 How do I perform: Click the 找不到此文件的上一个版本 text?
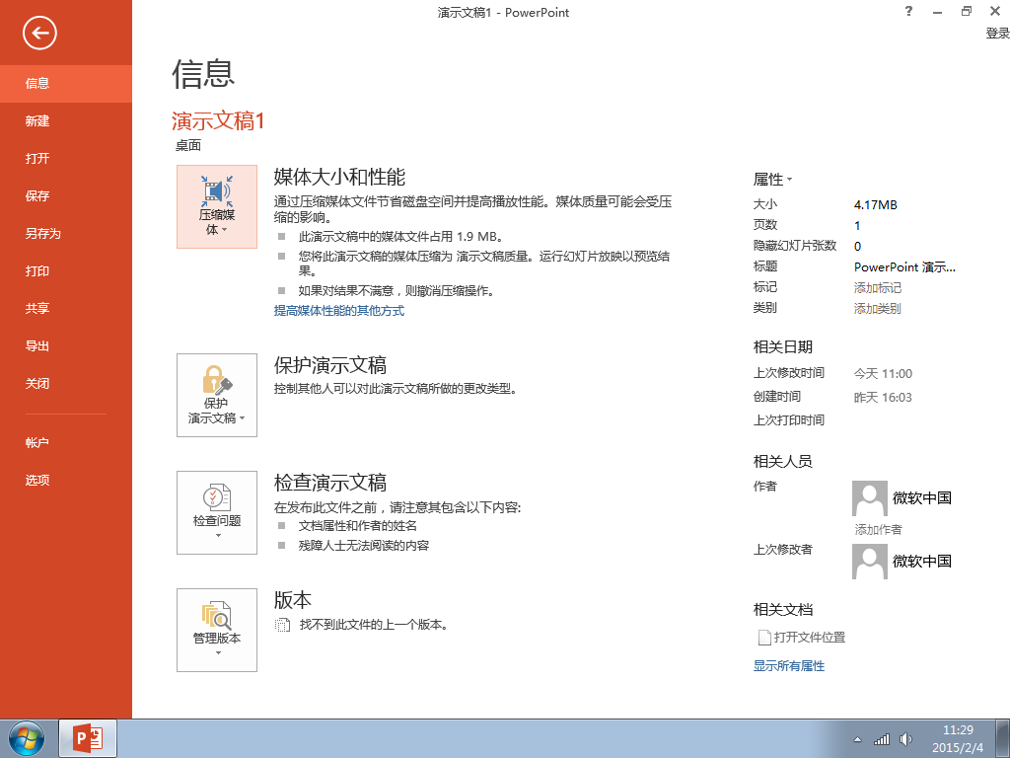point(374,625)
